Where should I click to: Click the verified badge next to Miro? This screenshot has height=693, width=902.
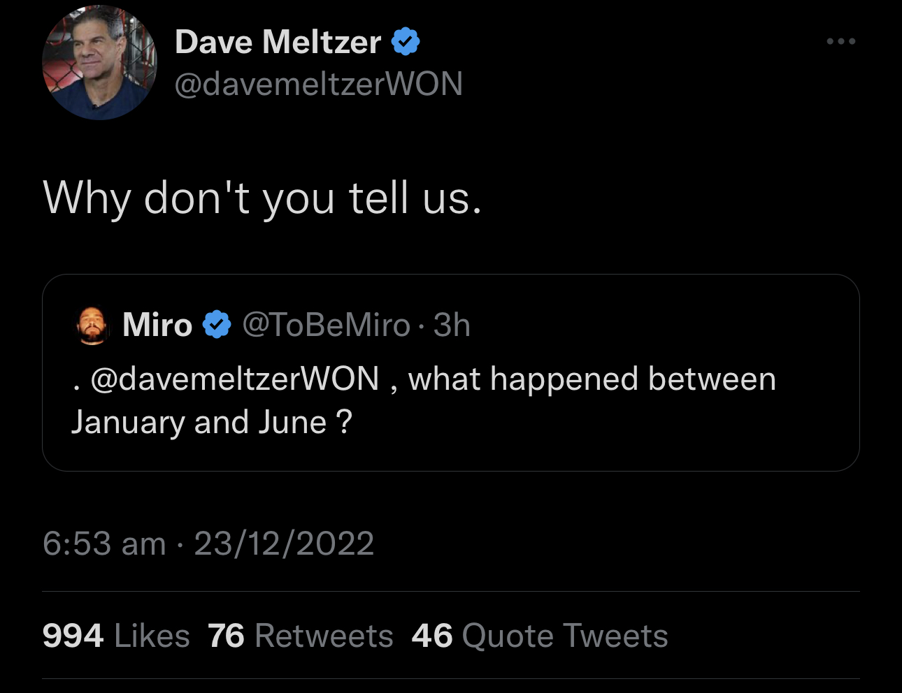pos(217,325)
